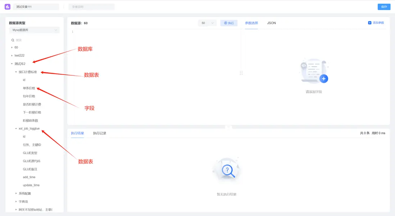
Task: Select id field under 接口计费标准
Action: [x=24, y=80]
